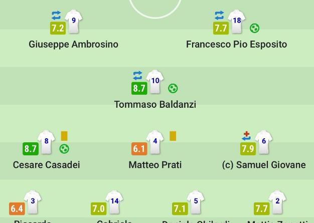Click Francesco Pio Esposito's goal ball icon
The width and height of the screenshot is (314, 223).
coord(254,28)
